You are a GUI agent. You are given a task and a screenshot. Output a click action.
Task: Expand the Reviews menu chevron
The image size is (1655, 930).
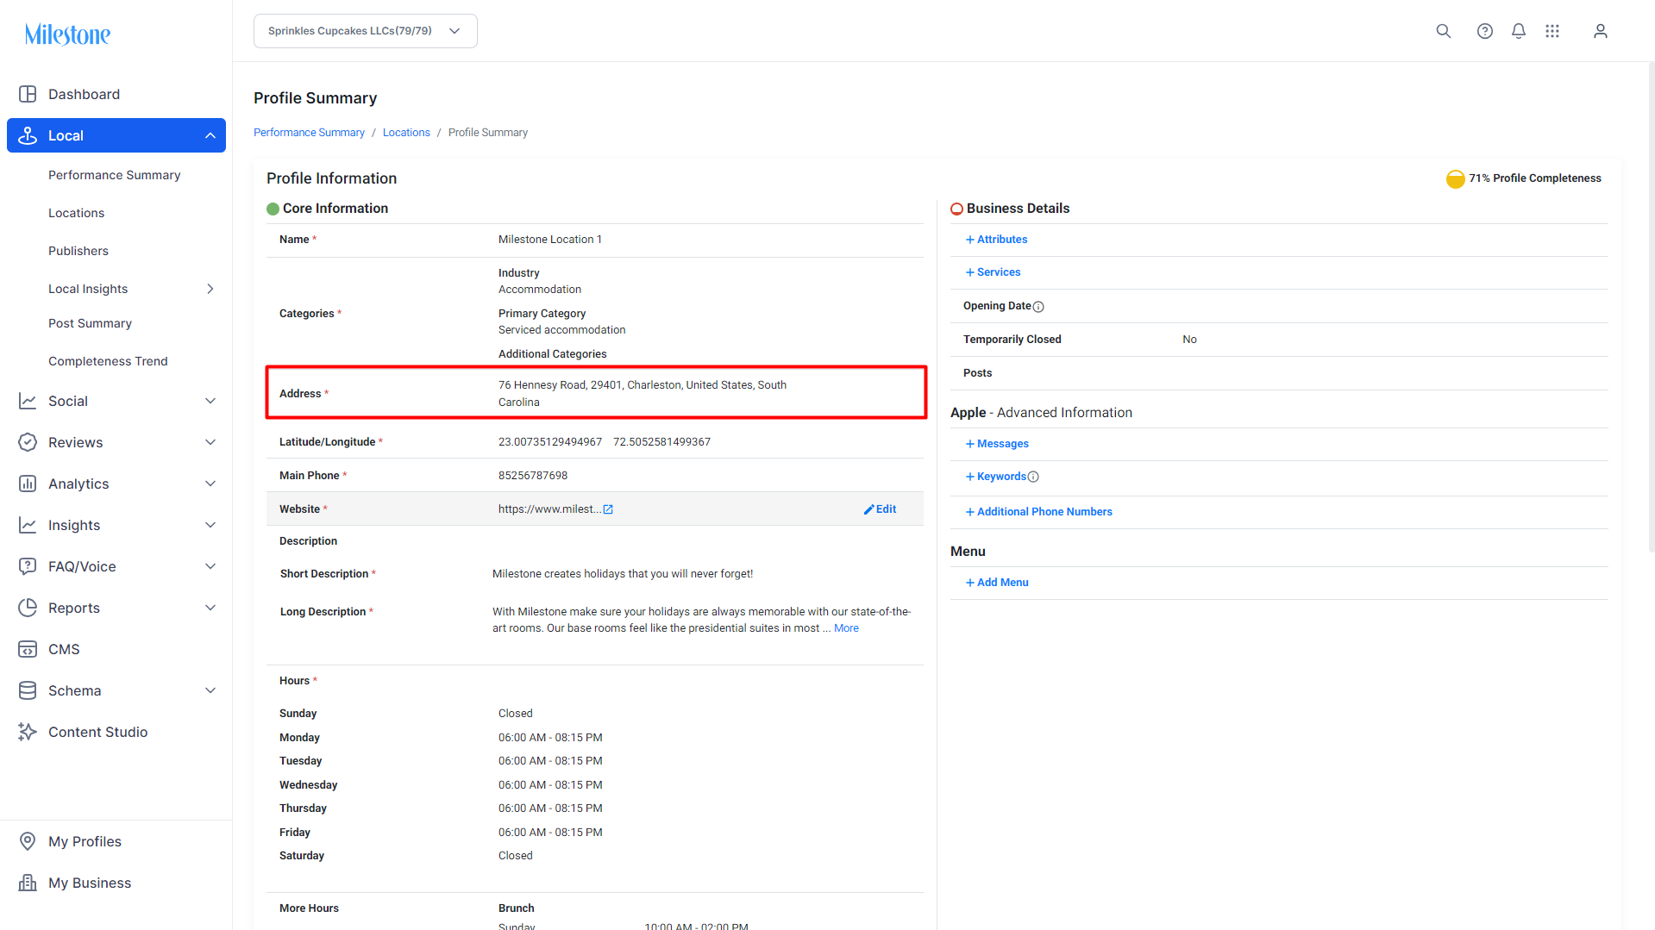point(210,442)
